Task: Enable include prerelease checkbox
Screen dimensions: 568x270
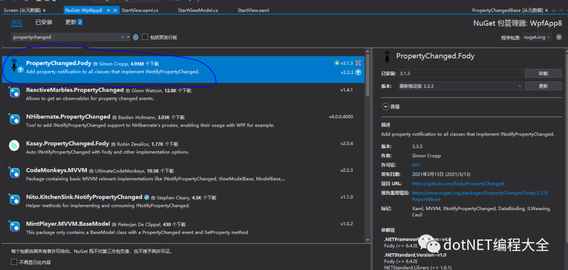Action: [x=145, y=37]
